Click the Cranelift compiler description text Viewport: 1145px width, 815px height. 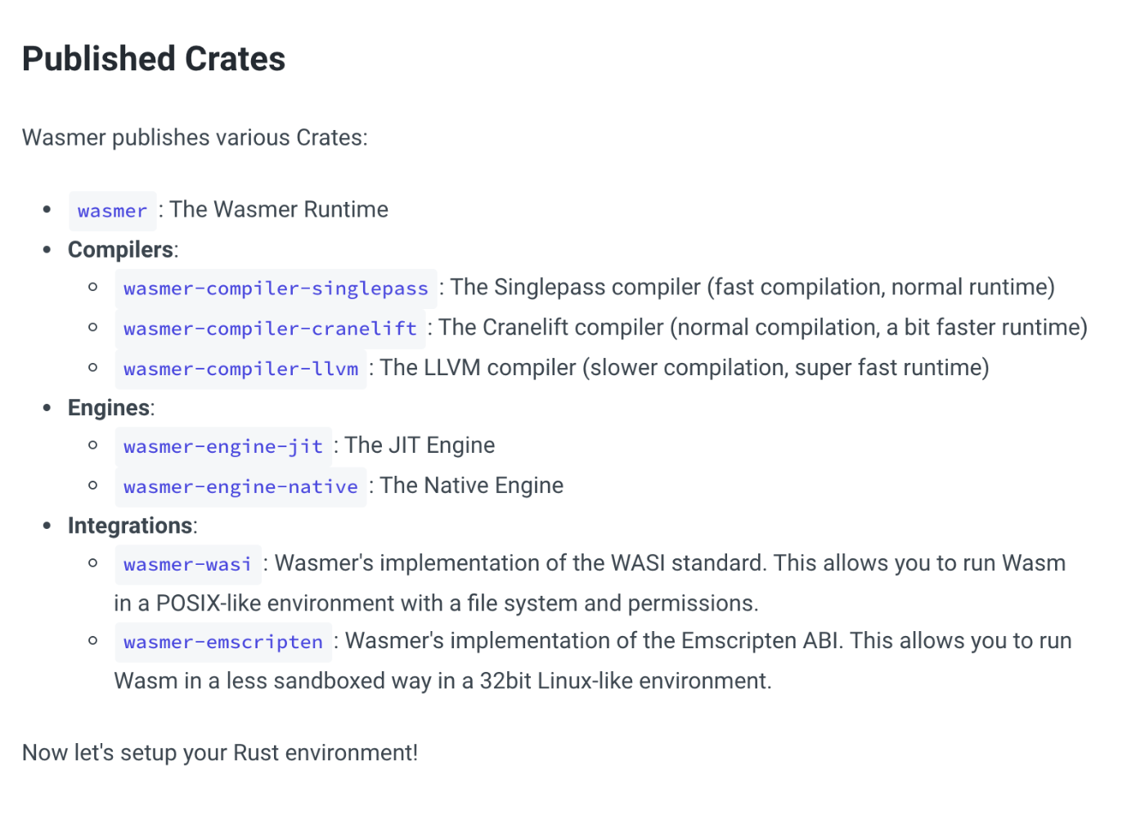(763, 327)
